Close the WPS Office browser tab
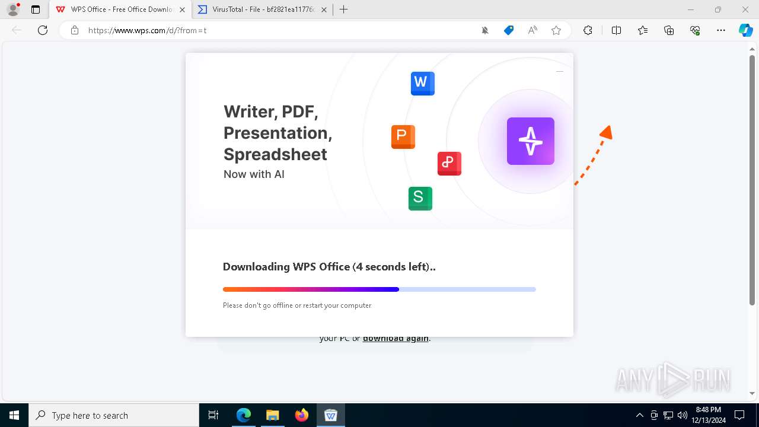Viewport: 759px width, 427px height. 182,9
